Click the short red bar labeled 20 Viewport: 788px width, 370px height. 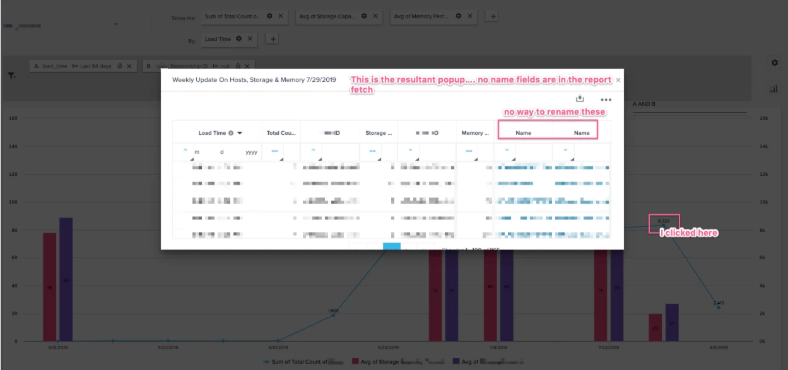point(655,327)
